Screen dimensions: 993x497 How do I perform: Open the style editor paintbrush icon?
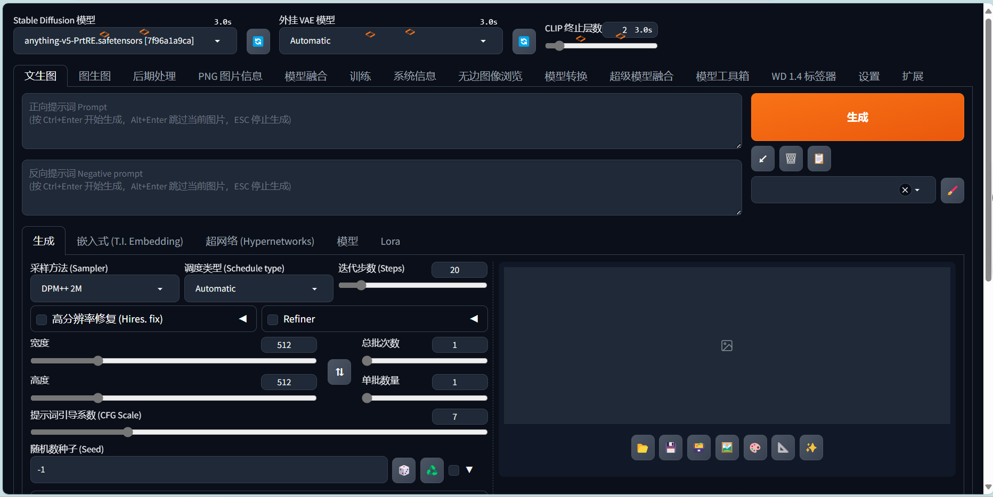pos(953,190)
